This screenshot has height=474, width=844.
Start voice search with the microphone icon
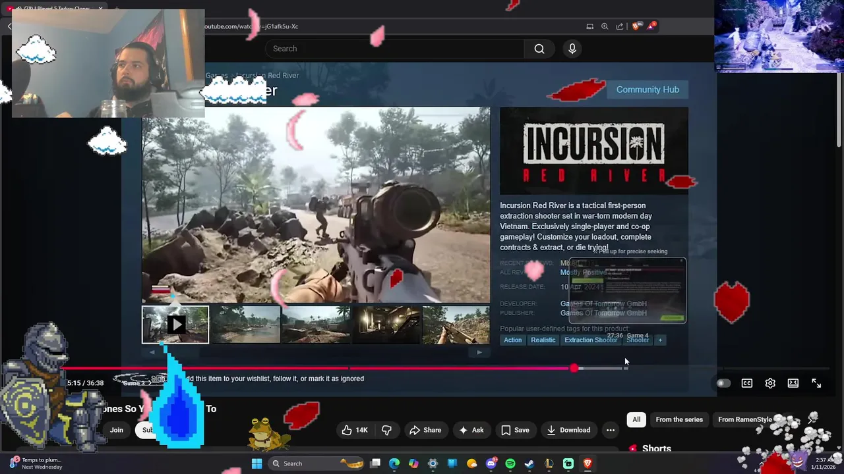572,49
